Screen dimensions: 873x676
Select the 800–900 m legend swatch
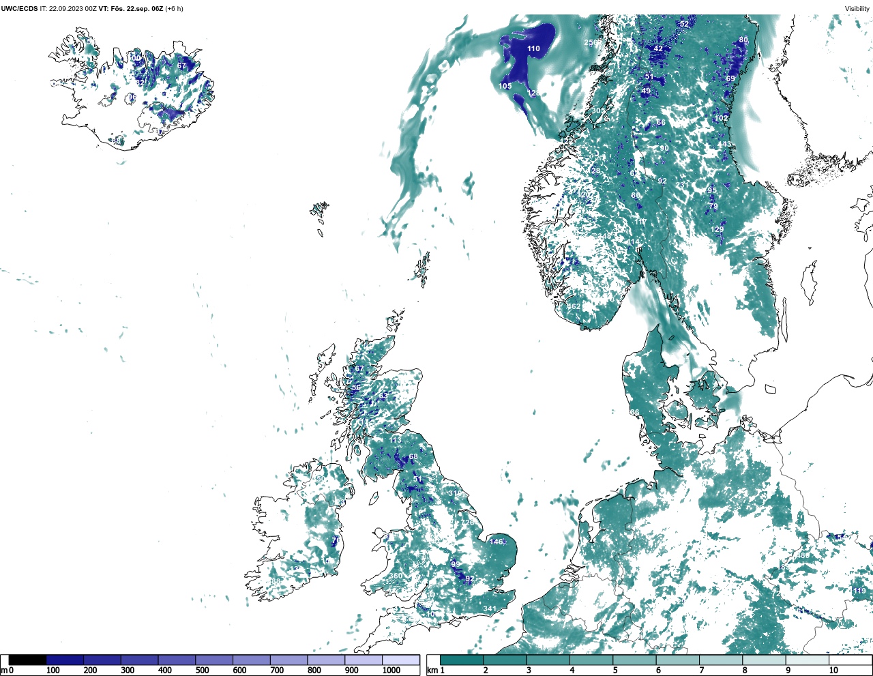pos(326,660)
